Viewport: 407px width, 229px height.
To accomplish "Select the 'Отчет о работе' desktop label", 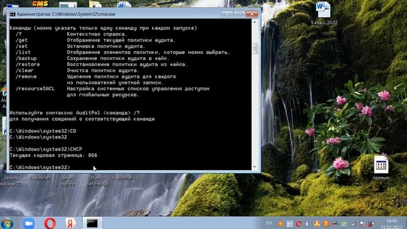I will pyautogui.click(x=97, y=181).
